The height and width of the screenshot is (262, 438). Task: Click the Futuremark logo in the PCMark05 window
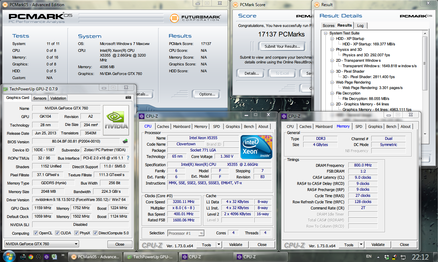(x=195, y=18)
